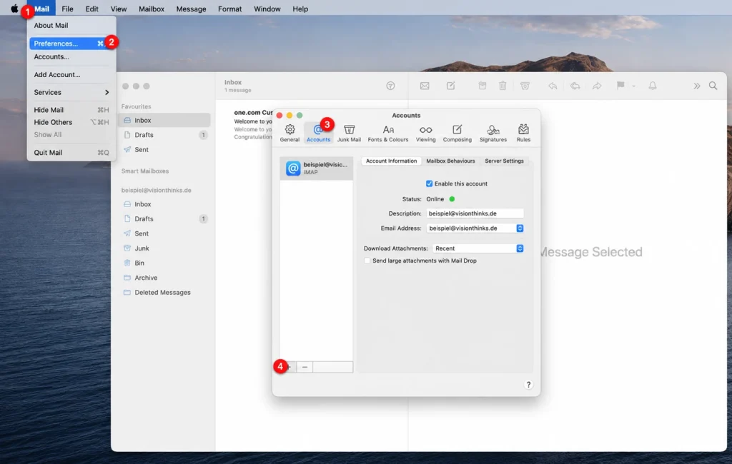Click the mute bell toolbar icon
The image size is (732, 464).
(653, 86)
